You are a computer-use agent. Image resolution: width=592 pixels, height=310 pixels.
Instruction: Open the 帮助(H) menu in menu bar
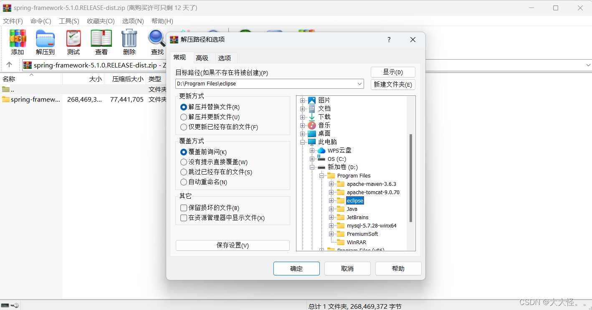pos(162,21)
